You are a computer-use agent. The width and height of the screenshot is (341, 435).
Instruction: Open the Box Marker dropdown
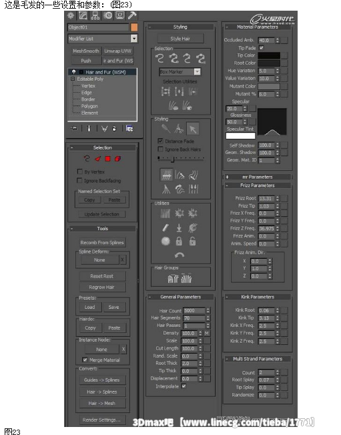197,72
